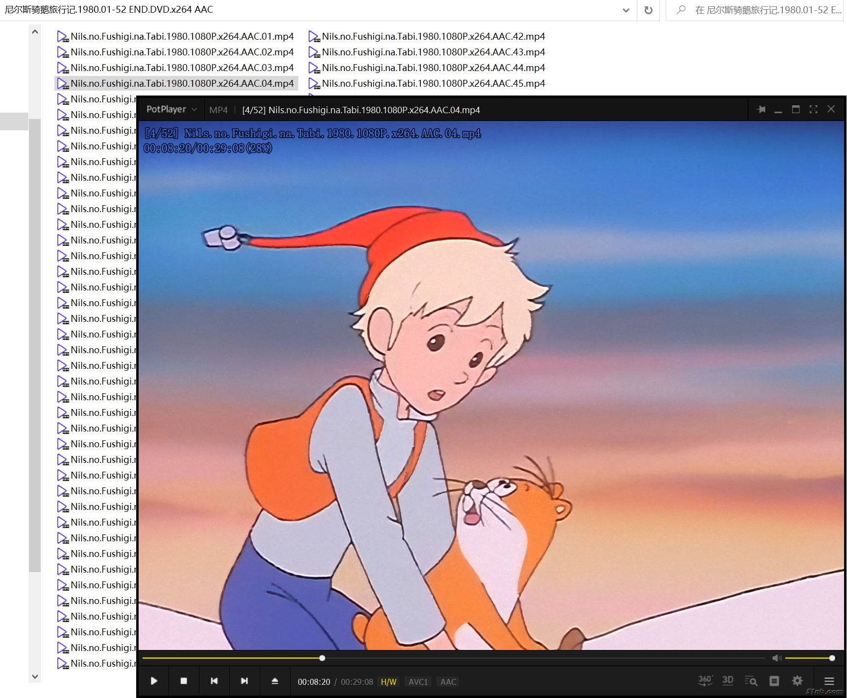This screenshot has width=847, height=698.
Task: Click the Explorer vertical scrollbar thumb
Action: pyautogui.click(x=35, y=345)
